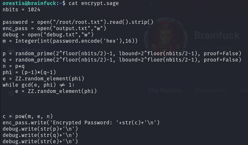This screenshot has width=248, height=145.
Task: Open the Machines sidebar menu item
Action: pyautogui.click(x=34, y=50)
